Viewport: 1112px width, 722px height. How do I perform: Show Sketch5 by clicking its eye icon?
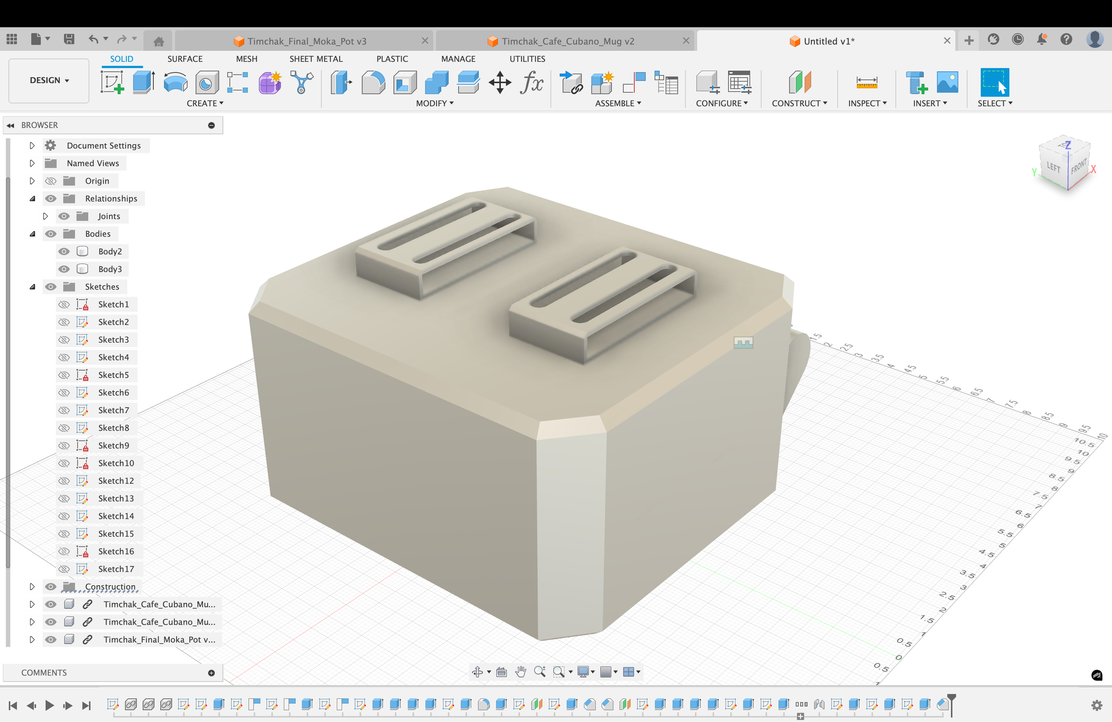tap(64, 375)
